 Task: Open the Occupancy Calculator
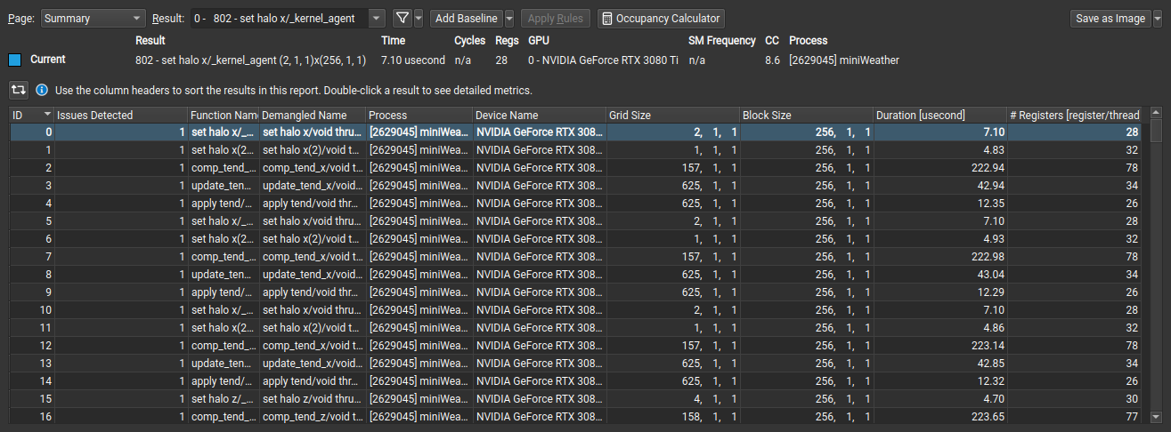coord(660,18)
